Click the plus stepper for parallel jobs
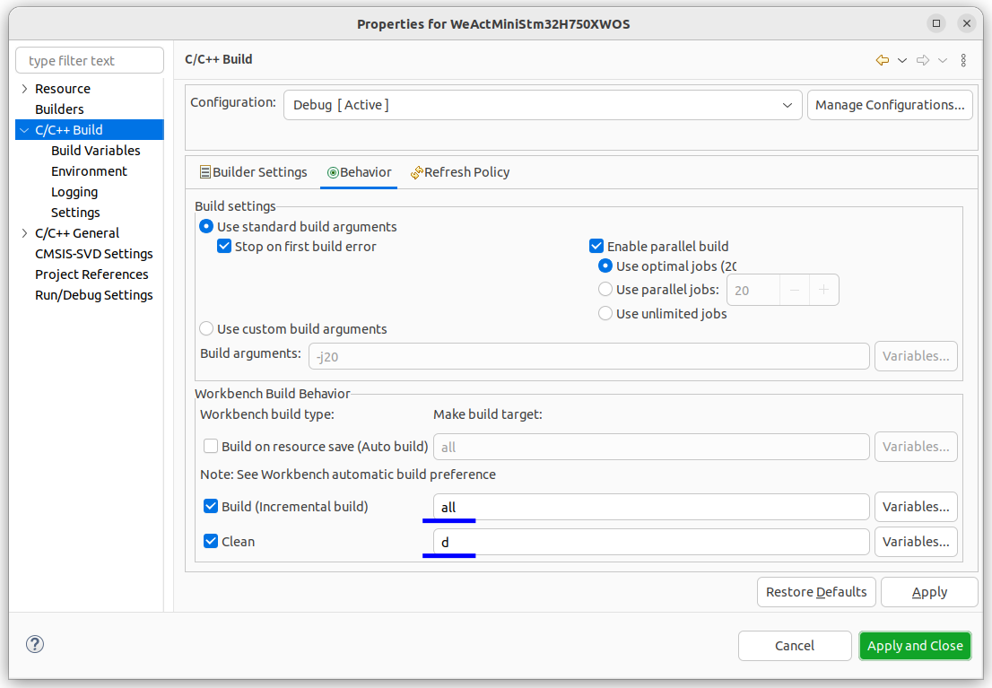Viewport: 992px width, 688px height. 823,290
